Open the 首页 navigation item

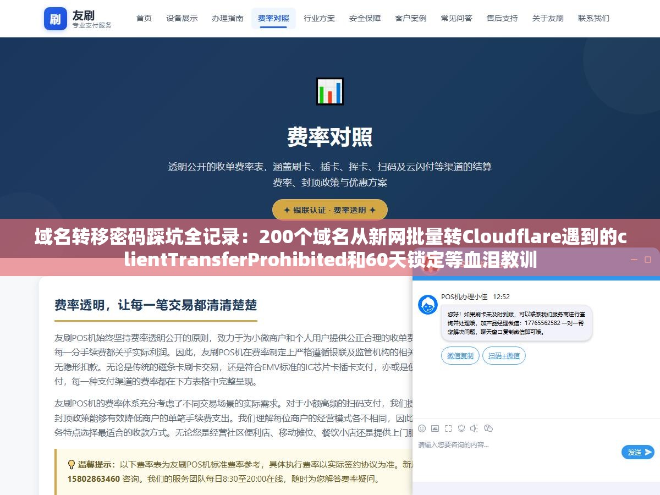[144, 18]
